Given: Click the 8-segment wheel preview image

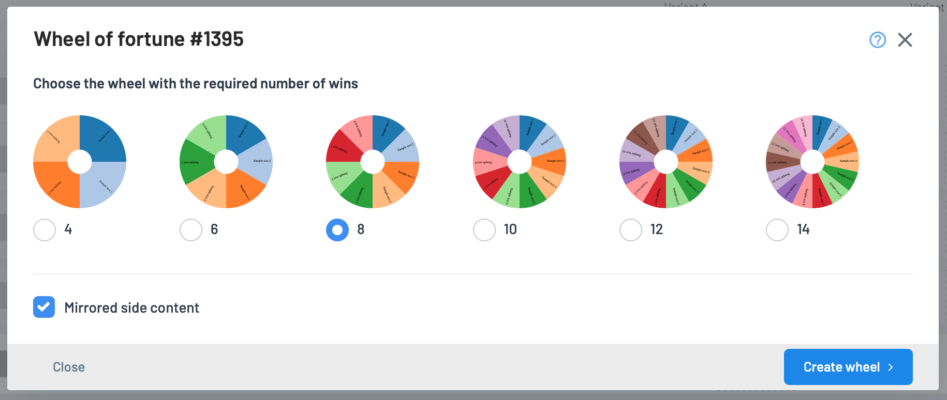Looking at the screenshot, I should point(373,162).
